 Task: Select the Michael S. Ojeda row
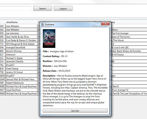coord(21,58)
